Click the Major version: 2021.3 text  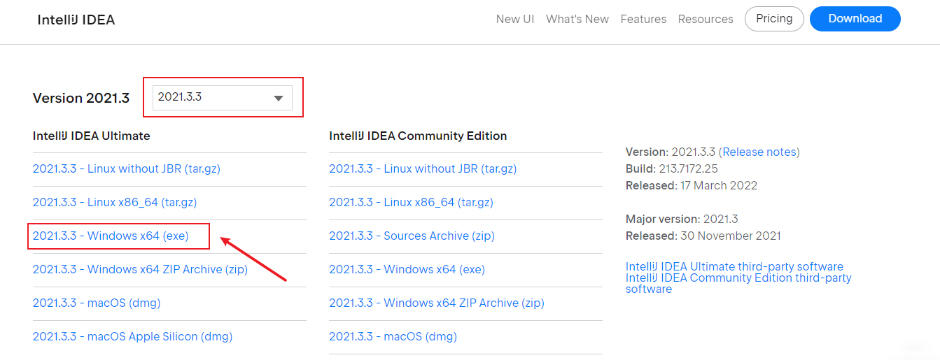coord(682,219)
